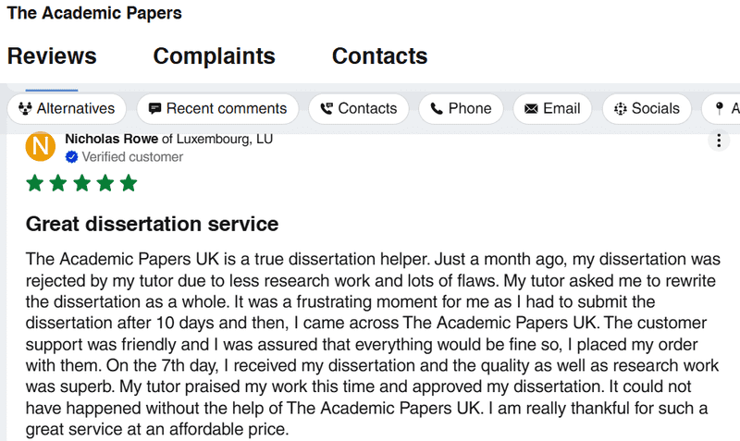Open Nicholas Rowe's profile name
This screenshot has width=740, height=441.
[112, 139]
